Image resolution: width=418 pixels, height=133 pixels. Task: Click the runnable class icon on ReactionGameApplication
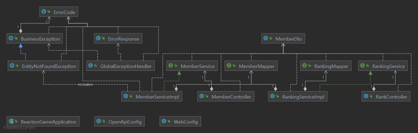point(11,121)
